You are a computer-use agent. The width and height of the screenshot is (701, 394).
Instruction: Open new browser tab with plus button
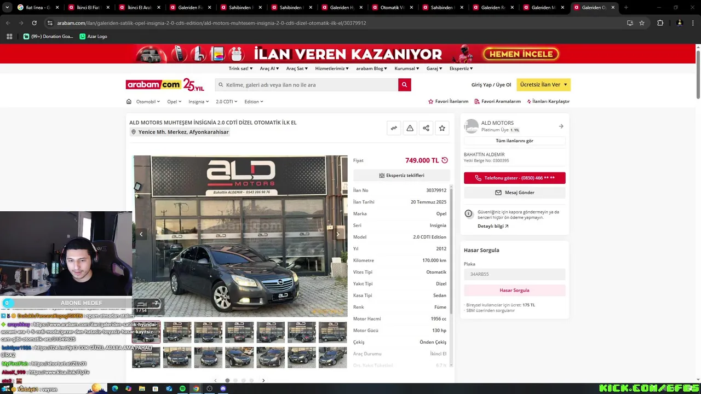pos(626,8)
